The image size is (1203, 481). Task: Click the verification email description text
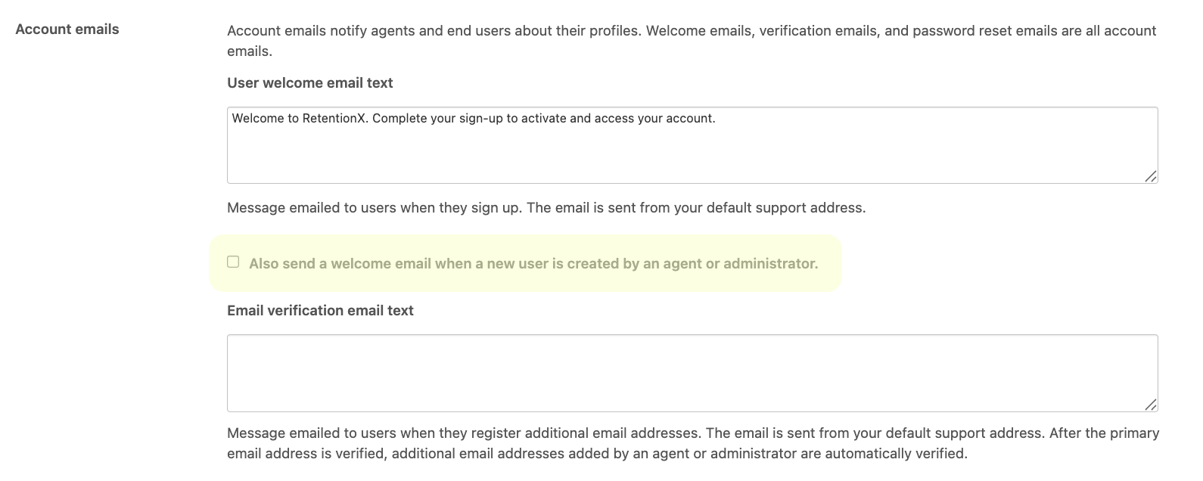(681, 443)
